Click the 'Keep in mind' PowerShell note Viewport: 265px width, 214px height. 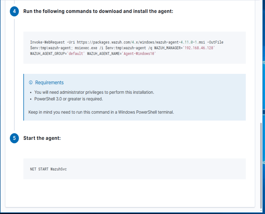101,112
